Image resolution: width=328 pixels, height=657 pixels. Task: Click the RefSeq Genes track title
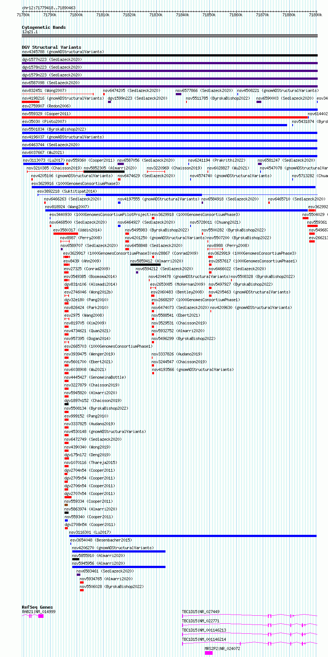37,607
